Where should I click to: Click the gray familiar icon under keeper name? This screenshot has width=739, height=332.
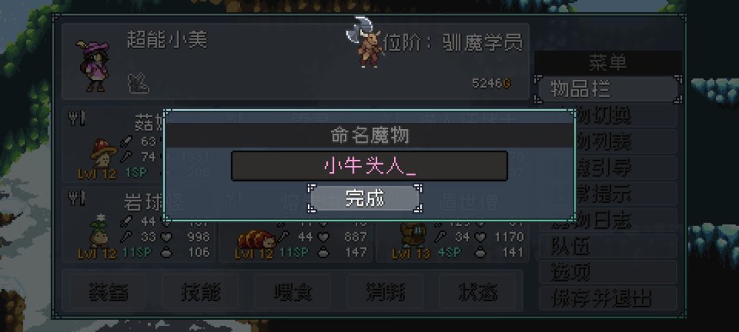[x=138, y=83]
